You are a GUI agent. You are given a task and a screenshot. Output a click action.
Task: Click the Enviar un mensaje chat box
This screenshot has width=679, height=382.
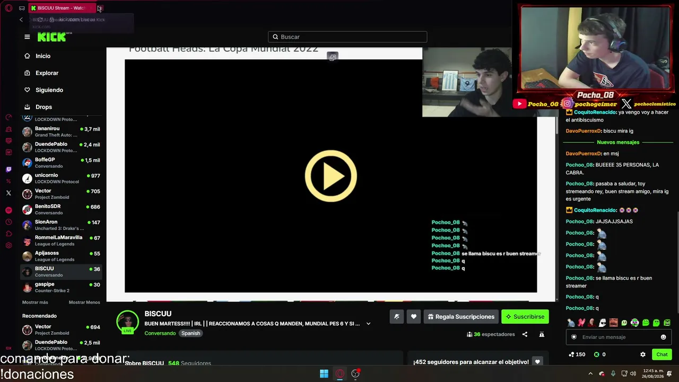click(619, 337)
